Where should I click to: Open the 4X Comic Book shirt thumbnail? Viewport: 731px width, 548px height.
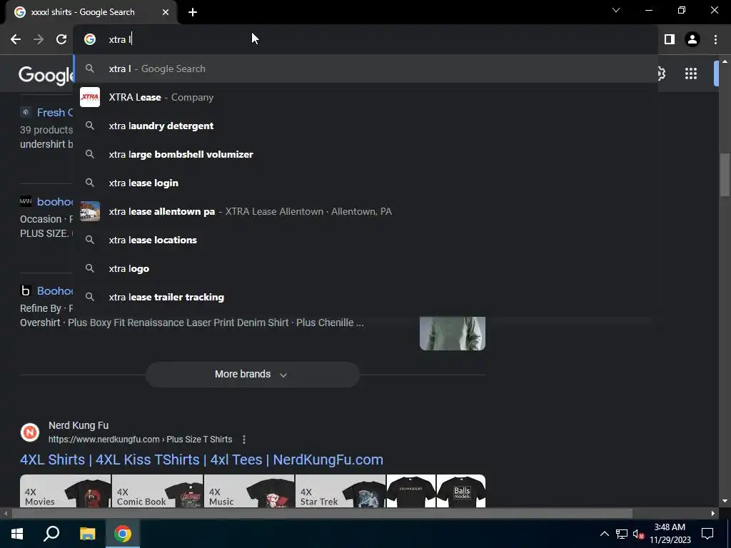click(158, 491)
